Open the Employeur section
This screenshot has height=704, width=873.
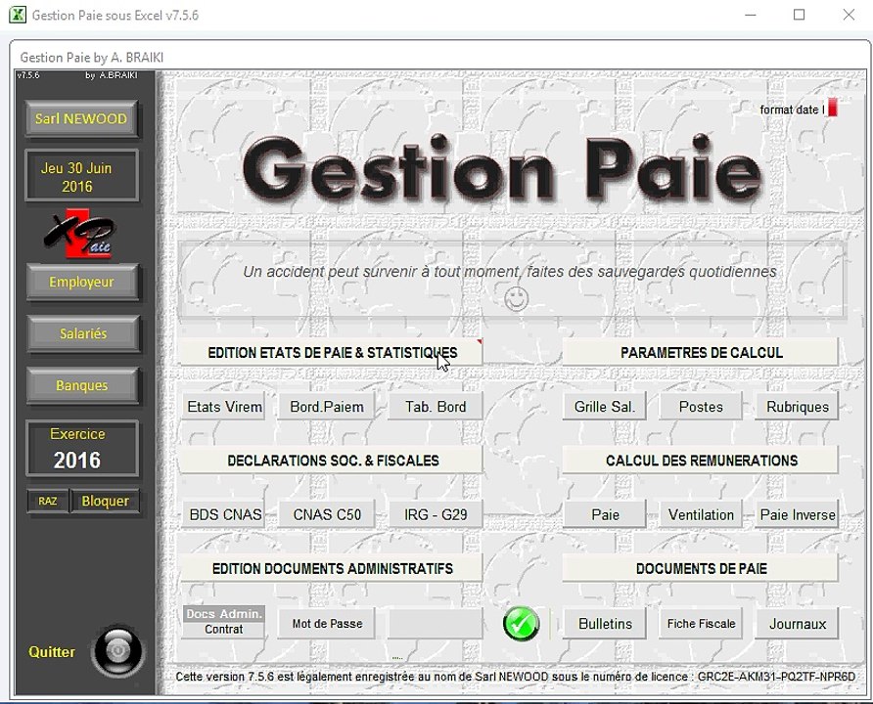pyautogui.click(x=82, y=282)
